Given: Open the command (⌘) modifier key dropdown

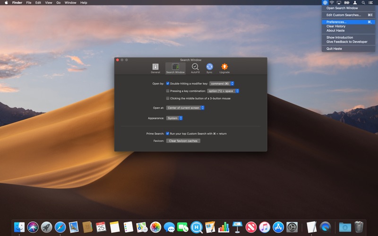Looking at the screenshot, I should tap(222, 84).
